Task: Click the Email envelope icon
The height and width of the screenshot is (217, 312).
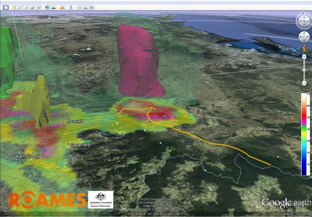Action: coord(79,7)
